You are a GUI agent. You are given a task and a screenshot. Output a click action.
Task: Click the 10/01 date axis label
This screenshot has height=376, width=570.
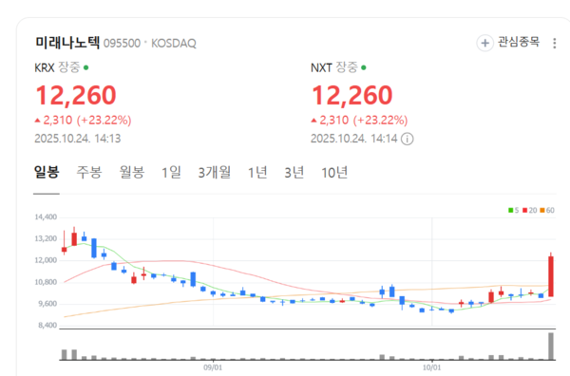click(431, 367)
